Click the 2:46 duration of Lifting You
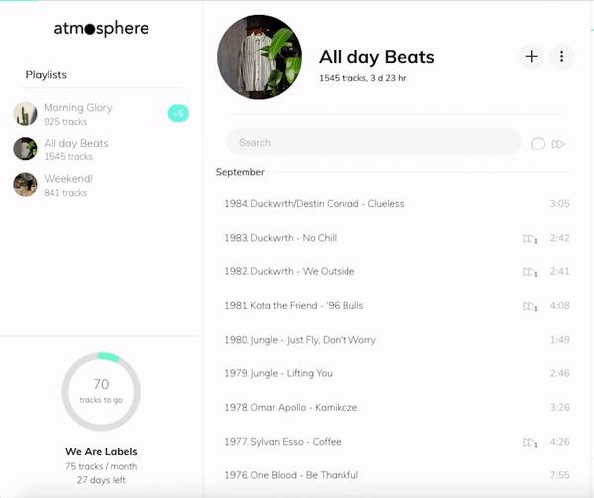This screenshot has height=498, width=594. coord(560,373)
